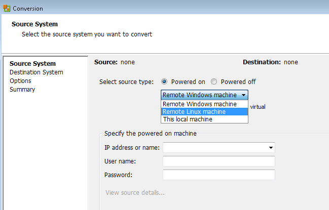Click into the User name field

click(x=219, y=161)
